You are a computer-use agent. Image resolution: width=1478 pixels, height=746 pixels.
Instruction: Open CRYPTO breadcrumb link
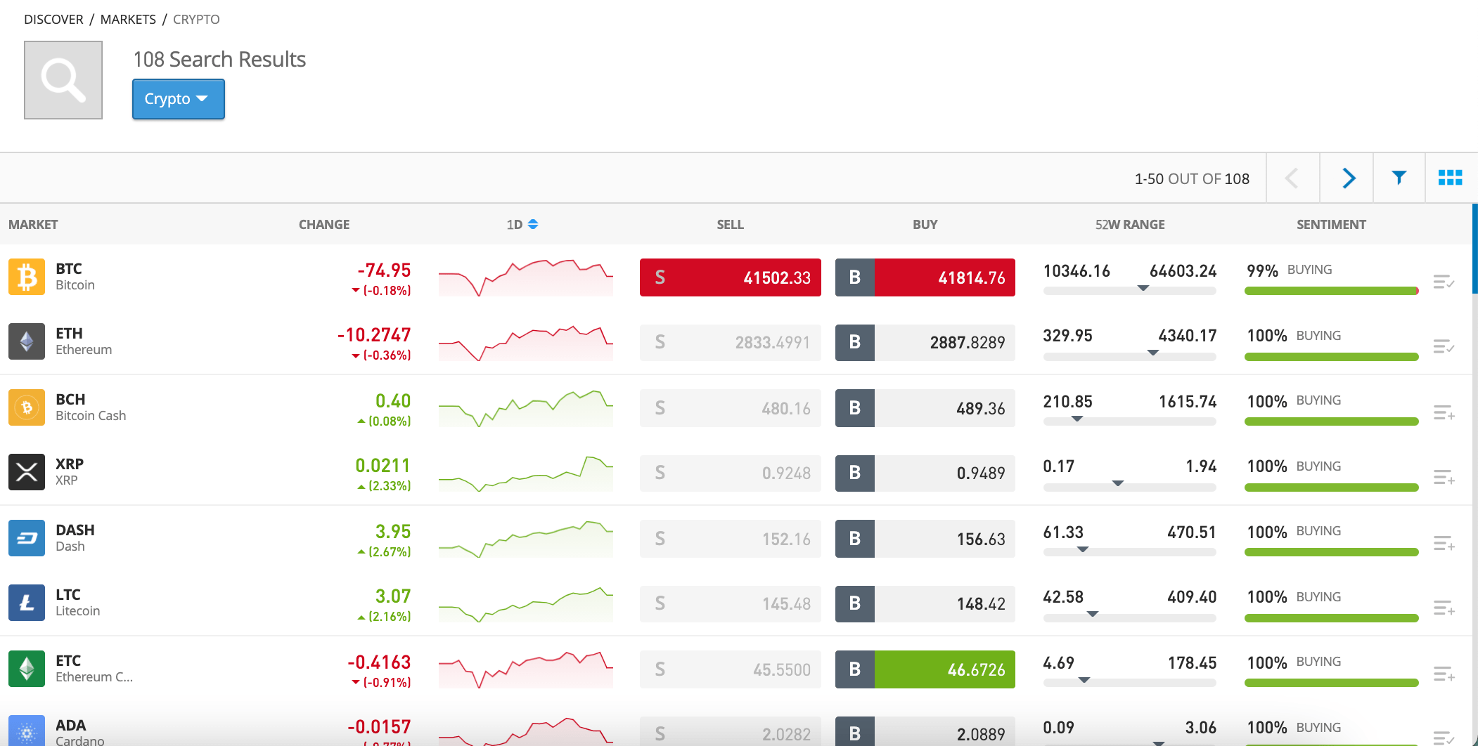click(196, 20)
